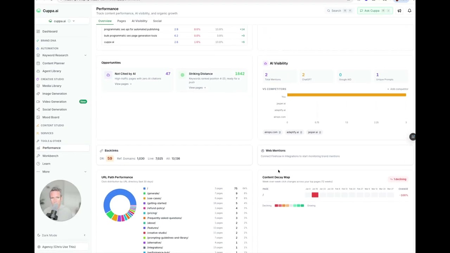450x253 pixels.
Task: Click the blue swatch for / path
Action: [144, 189]
